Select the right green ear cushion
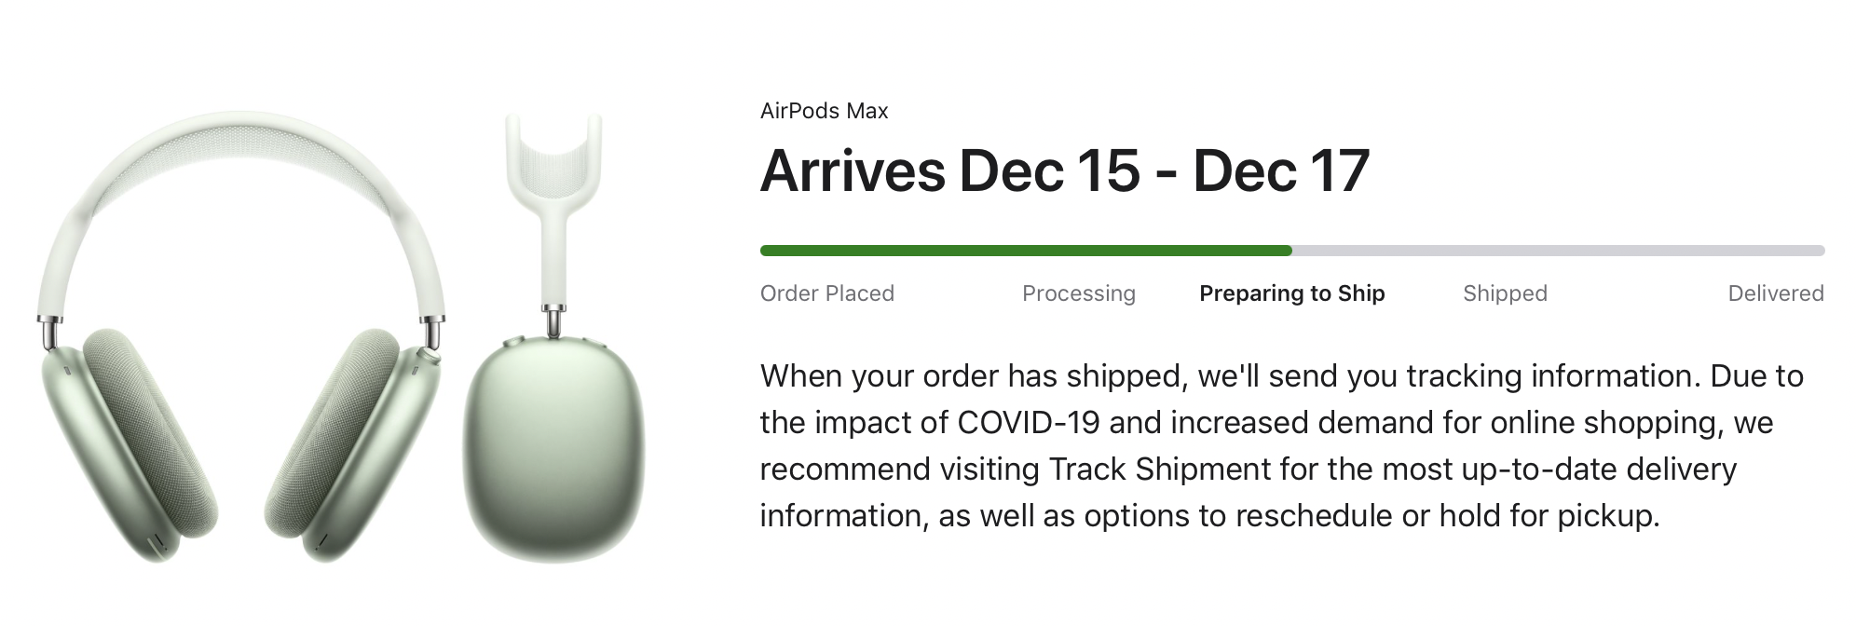This screenshot has width=1856, height=626. pyautogui.click(x=333, y=433)
